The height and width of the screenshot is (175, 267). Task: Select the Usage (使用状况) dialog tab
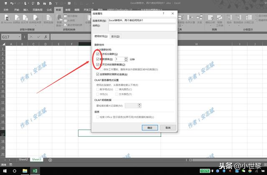(x=101, y=36)
